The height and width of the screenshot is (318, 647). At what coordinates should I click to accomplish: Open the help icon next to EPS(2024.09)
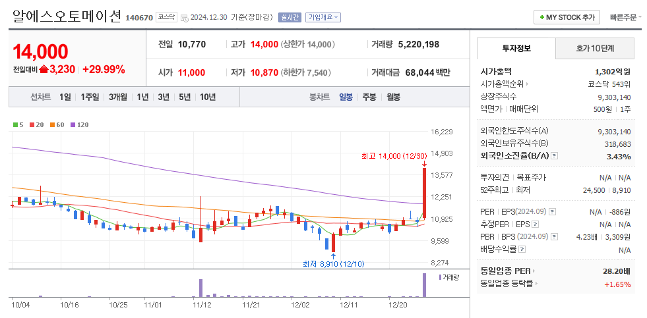553,212
